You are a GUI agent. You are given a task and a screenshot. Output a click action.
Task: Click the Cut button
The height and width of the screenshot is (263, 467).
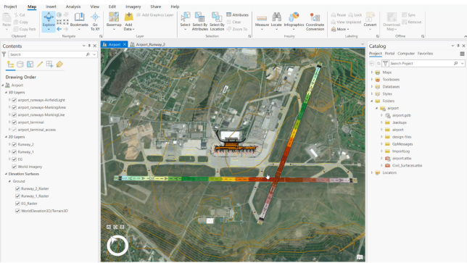coord(20,15)
